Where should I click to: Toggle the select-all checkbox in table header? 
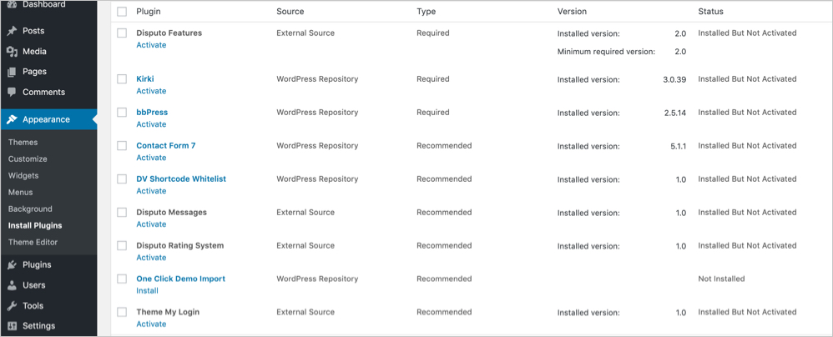122,11
